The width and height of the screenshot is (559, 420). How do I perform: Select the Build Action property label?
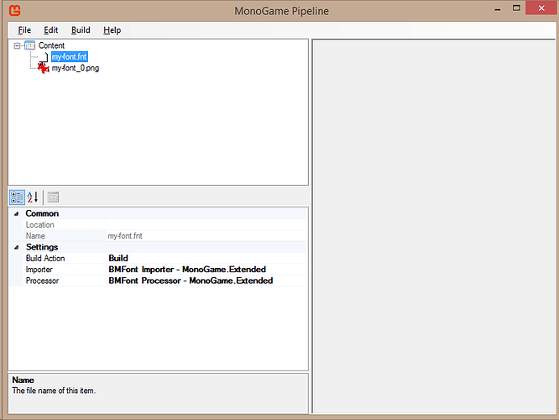pyautogui.click(x=45, y=259)
